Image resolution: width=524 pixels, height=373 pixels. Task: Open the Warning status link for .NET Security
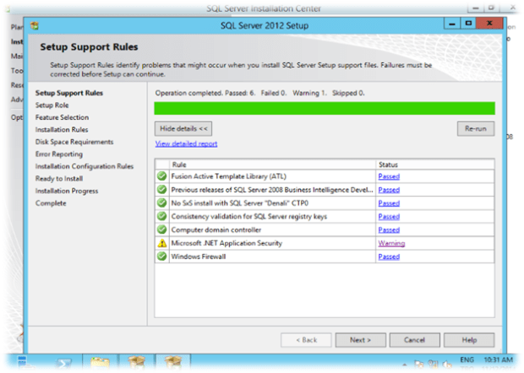click(391, 243)
